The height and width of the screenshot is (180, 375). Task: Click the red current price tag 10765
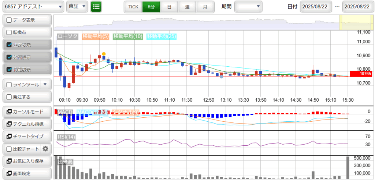(361, 74)
